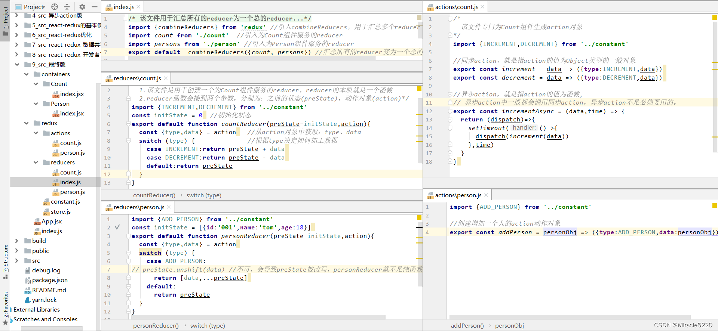Viewport: 718px width, 331px height.
Task: Expand the build folder
Action: tap(16, 241)
